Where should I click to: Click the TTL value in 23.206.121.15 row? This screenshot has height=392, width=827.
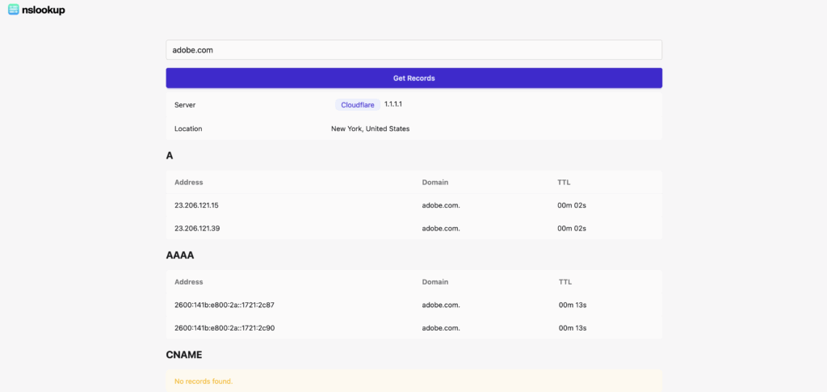point(572,205)
